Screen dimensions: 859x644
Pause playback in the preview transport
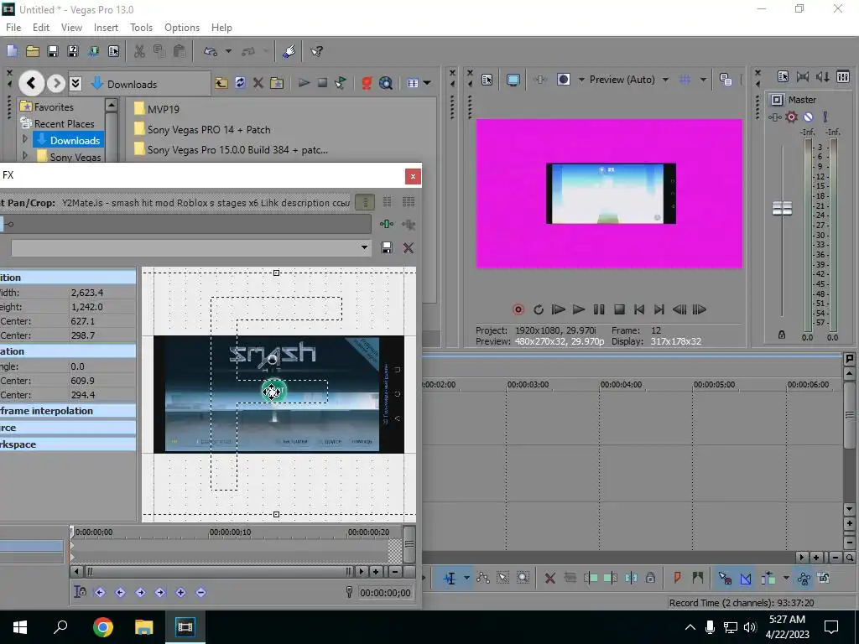(599, 309)
